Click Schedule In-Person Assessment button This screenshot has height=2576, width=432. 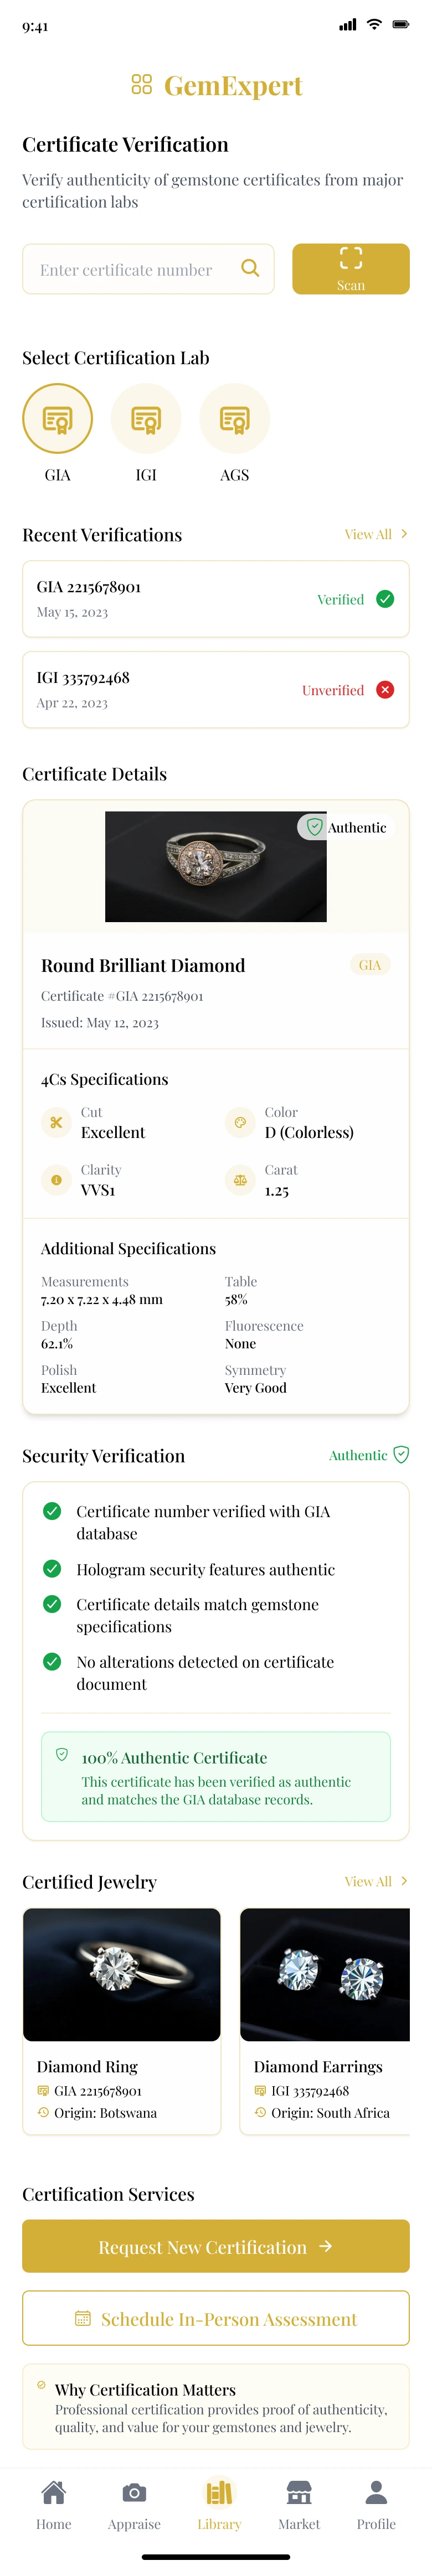(x=216, y=2319)
